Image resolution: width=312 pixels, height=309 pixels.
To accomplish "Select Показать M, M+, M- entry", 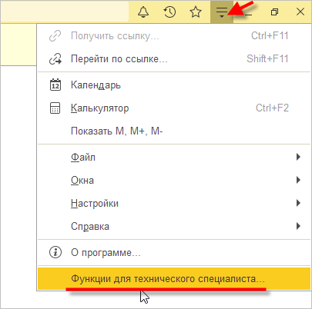I will tap(174, 131).
